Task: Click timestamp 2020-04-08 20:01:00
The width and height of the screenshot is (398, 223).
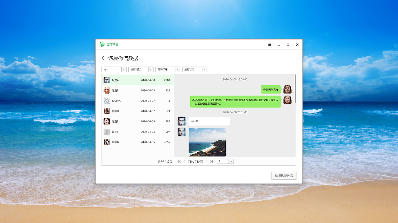Action: 235,112
